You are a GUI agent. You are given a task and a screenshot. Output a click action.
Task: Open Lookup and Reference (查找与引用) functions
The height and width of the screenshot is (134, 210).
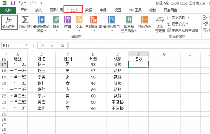[111, 22]
